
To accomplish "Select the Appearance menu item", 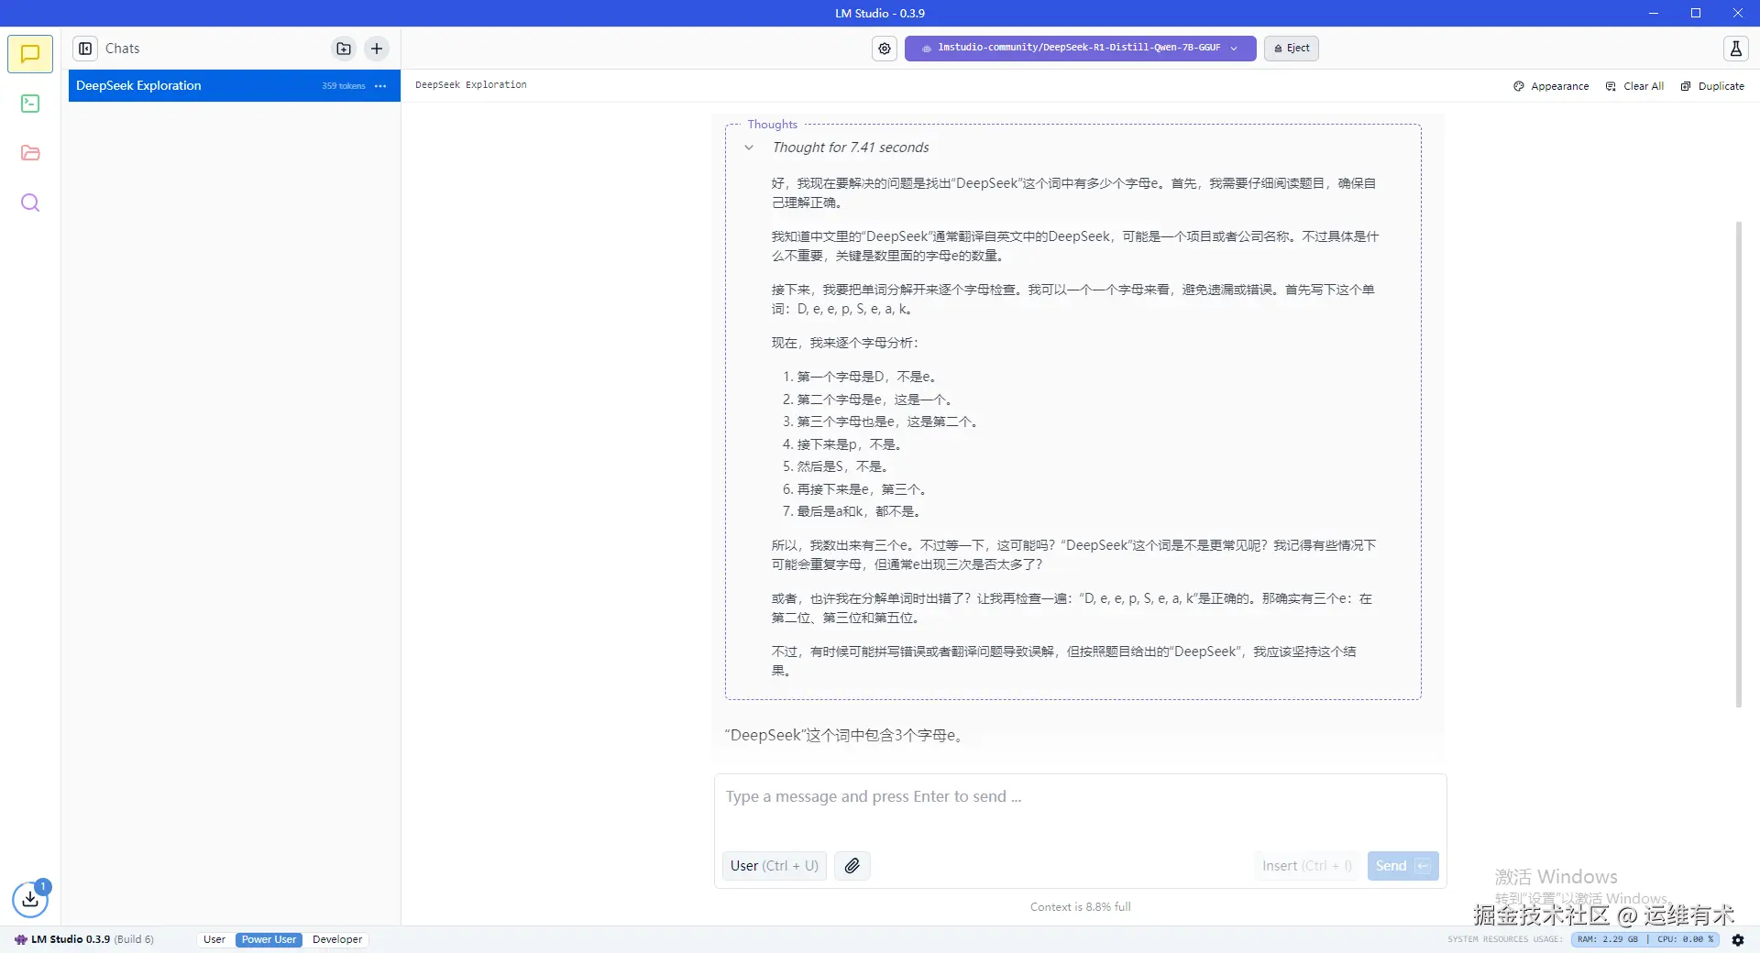I will 1550,85.
